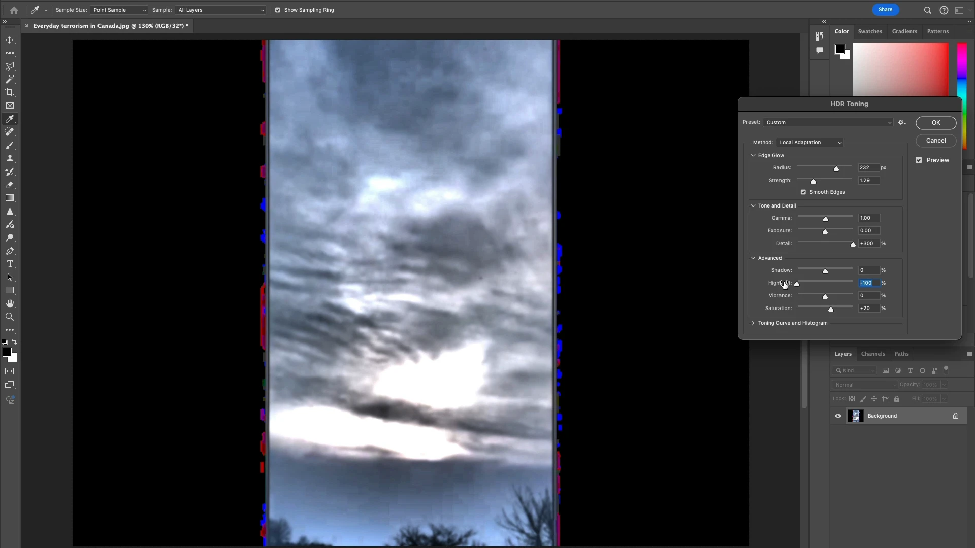Switch to the Channels tab
Viewport: 975px width, 548px height.
[x=873, y=354]
